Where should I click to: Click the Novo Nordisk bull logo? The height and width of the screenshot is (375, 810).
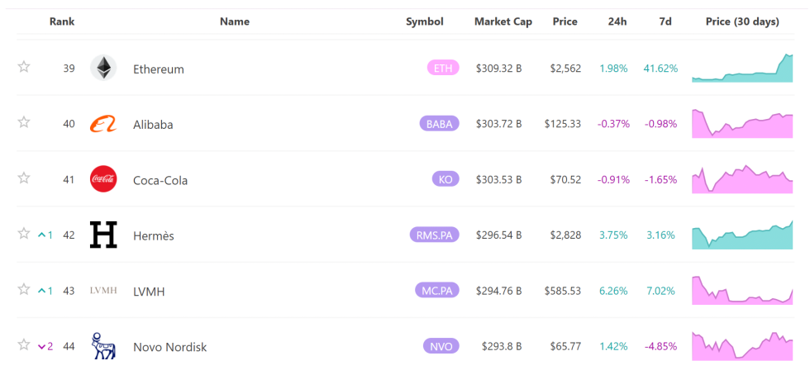tap(103, 346)
